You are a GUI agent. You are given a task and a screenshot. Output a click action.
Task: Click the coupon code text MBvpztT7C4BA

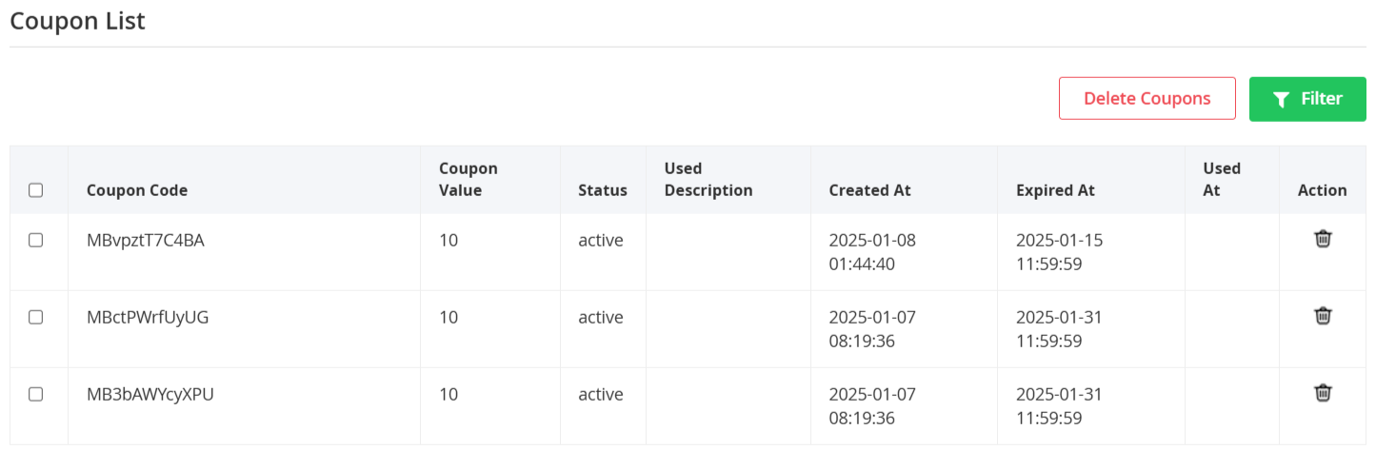click(146, 241)
